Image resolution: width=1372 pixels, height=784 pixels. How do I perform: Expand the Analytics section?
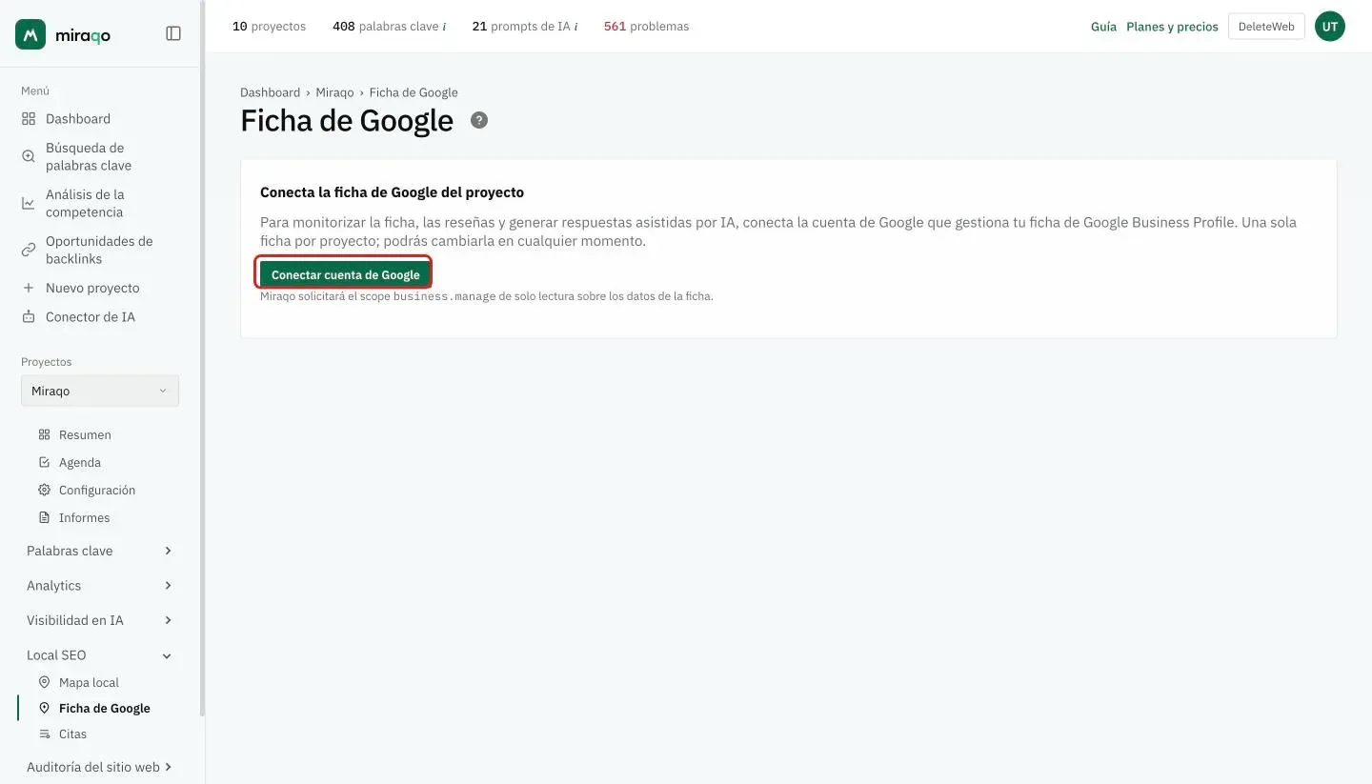[100, 585]
